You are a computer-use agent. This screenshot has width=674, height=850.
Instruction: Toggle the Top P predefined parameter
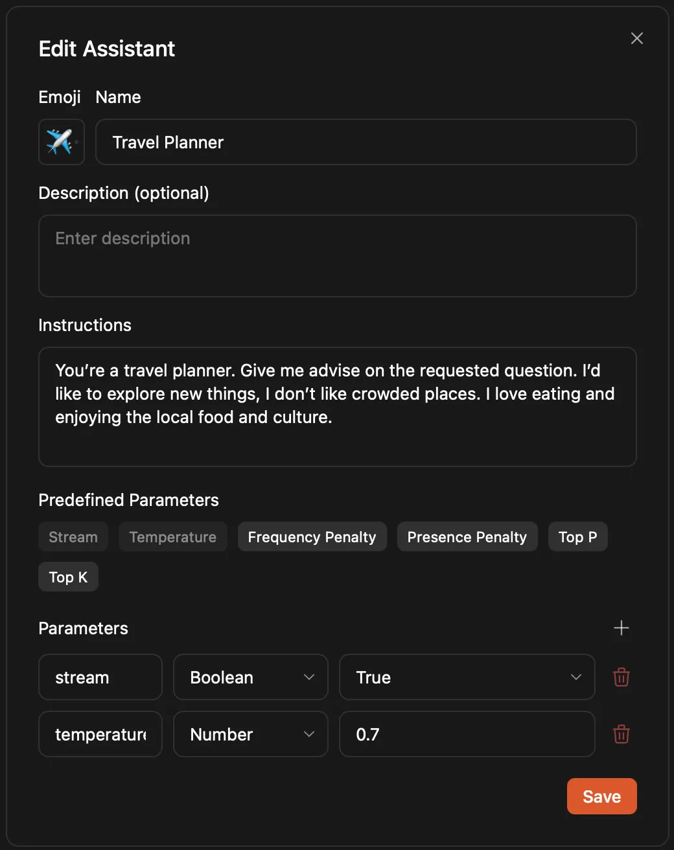click(577, 536)
